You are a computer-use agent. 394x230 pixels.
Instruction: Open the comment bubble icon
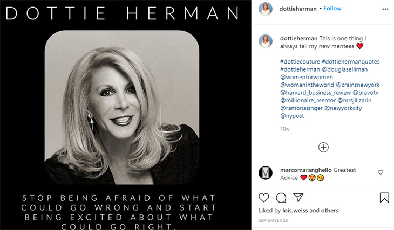click(x=281, y=198)
